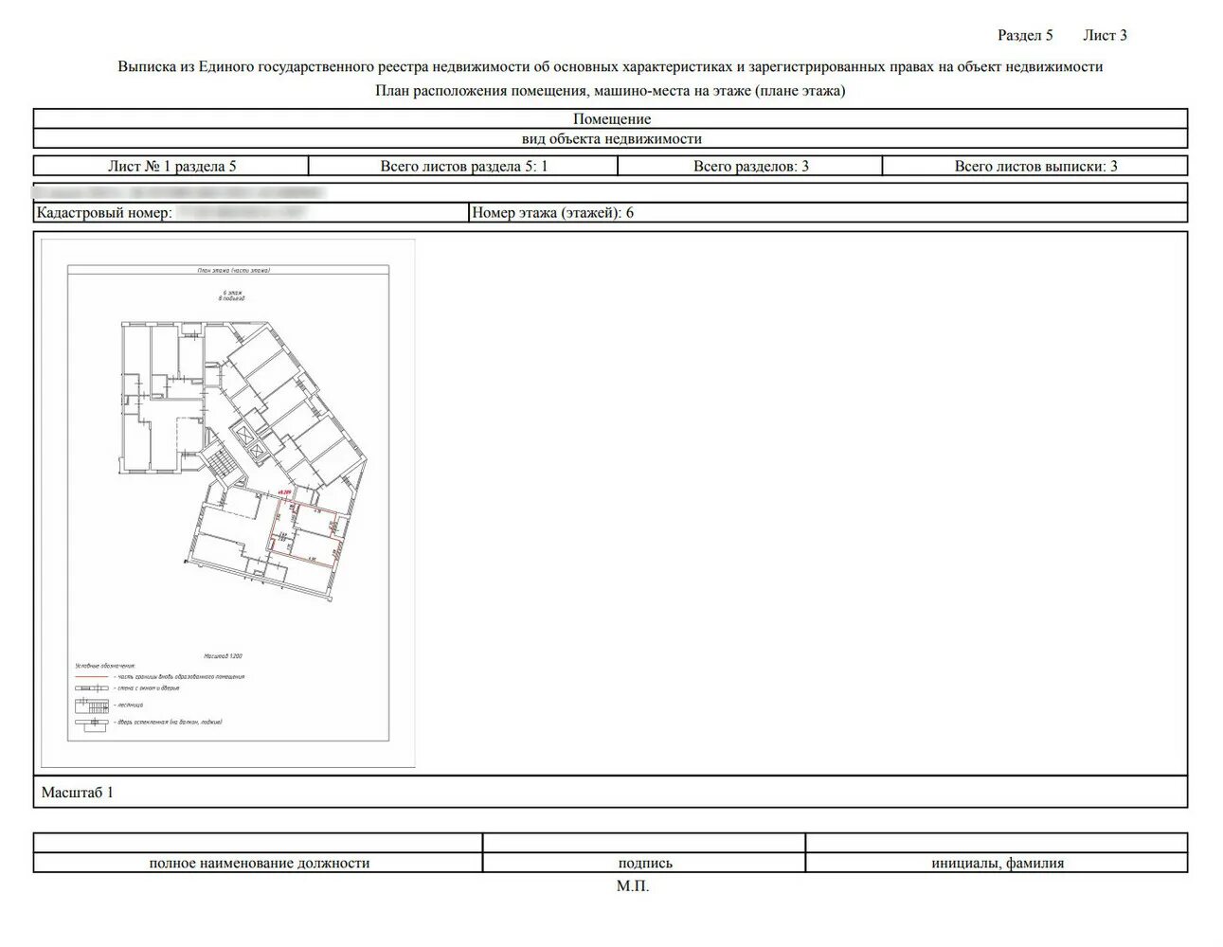Click cell 'Всего разделов: 3'
The width and height of the screenshot is (1223, 947).
750,166
